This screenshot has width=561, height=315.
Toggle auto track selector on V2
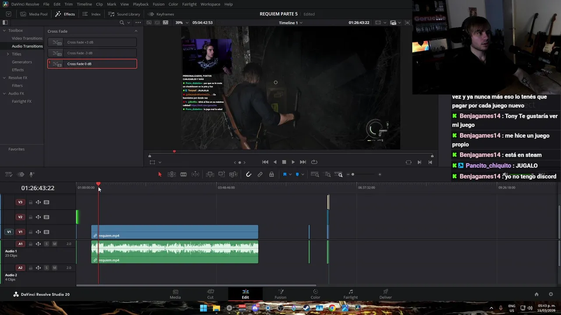[x=38, y=217]
